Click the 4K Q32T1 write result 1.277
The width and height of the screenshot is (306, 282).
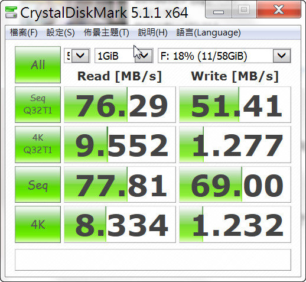pyautogui.click(x=235, y=145)
